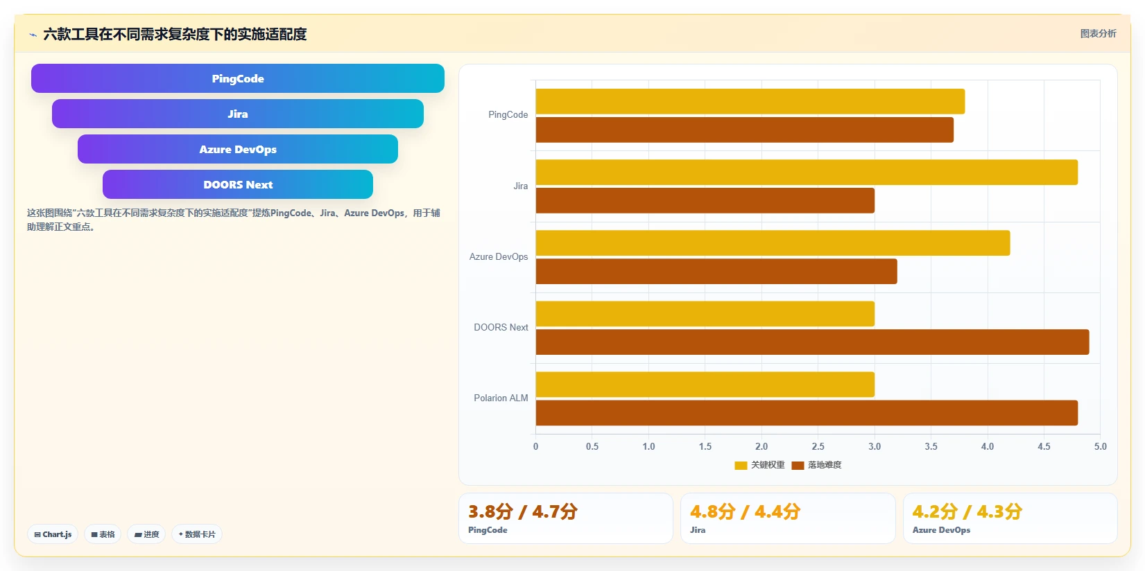Click the Chart.js tag chip

tap(53, 534)
